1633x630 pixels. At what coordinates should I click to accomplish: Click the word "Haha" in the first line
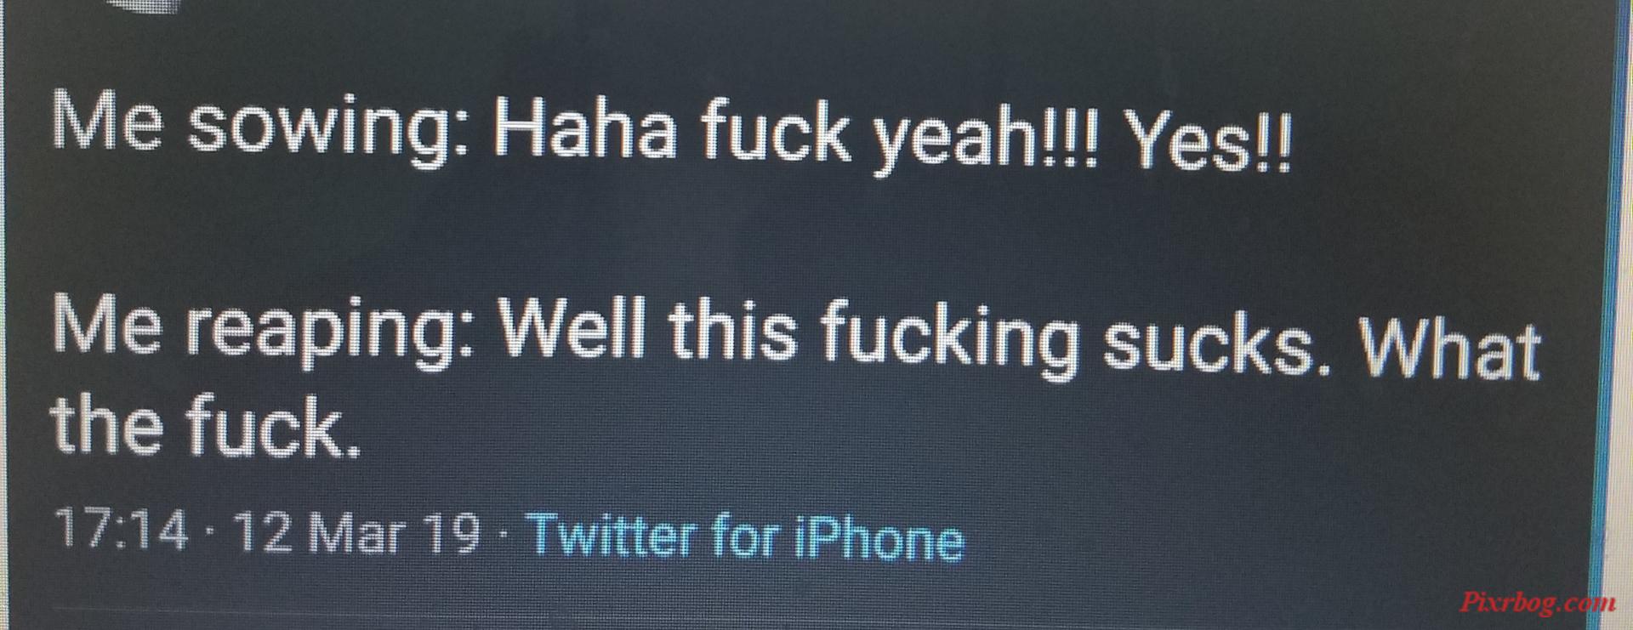[x=586, y=130]
